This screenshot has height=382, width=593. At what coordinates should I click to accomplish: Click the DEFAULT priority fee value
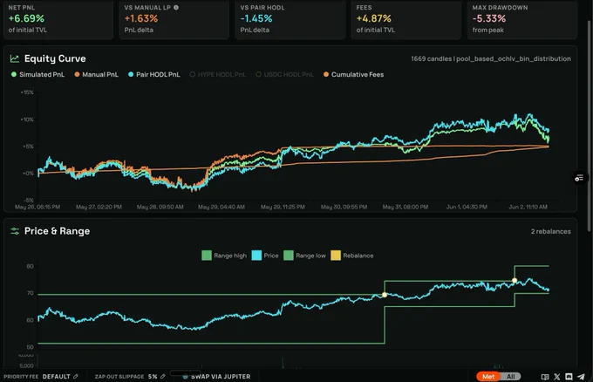click(57, 377)
